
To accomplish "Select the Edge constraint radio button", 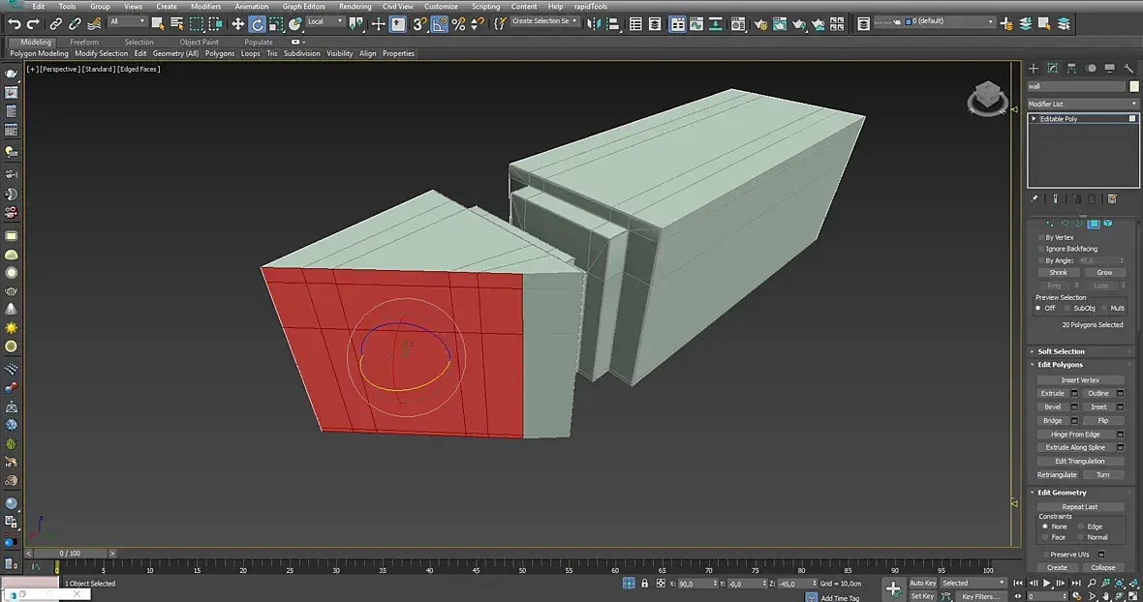I will [x=1081, y=527].
